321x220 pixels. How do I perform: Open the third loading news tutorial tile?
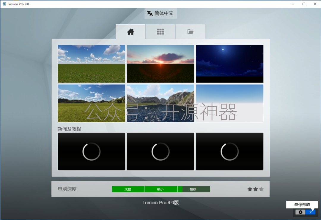[230, 151]
